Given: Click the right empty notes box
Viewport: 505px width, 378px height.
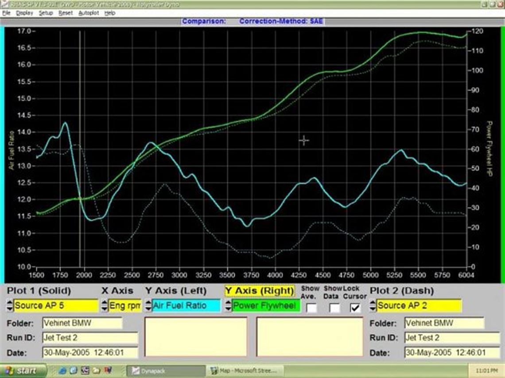Looking at the screenshot, I should tap(310, 337).
